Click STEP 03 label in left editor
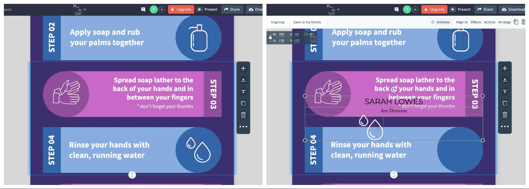This screenshot has width=529, height=189. click(x=213, y=94)
